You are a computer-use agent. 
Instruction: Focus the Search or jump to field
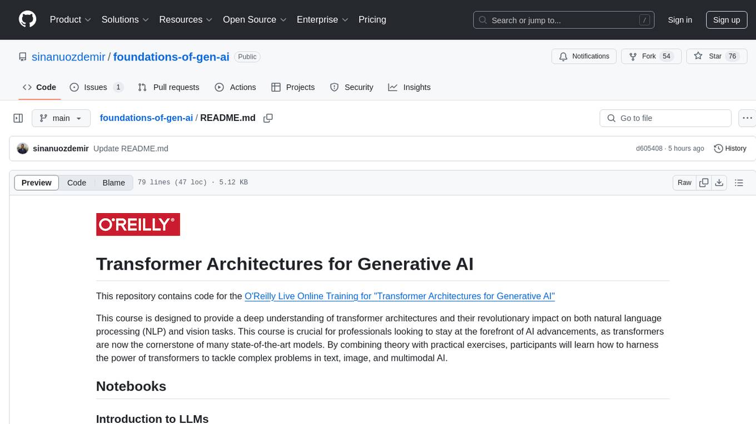point(563,20)
